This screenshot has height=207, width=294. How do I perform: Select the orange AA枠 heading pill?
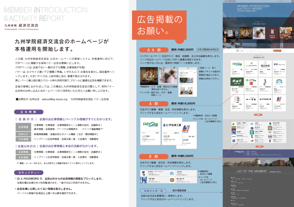coord(154,50)
